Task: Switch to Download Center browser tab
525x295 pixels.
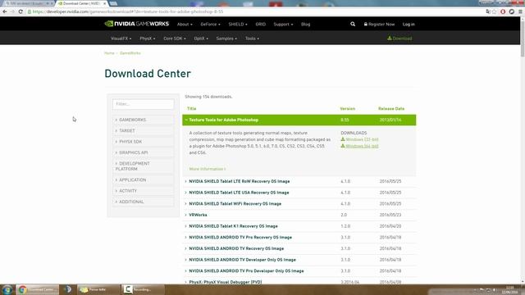Action: coord(82,3)
